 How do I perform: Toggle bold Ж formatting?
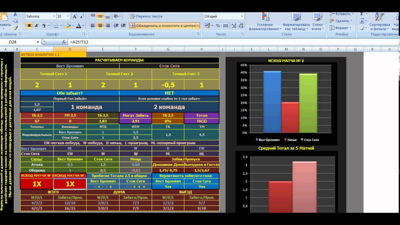point(29,26)
